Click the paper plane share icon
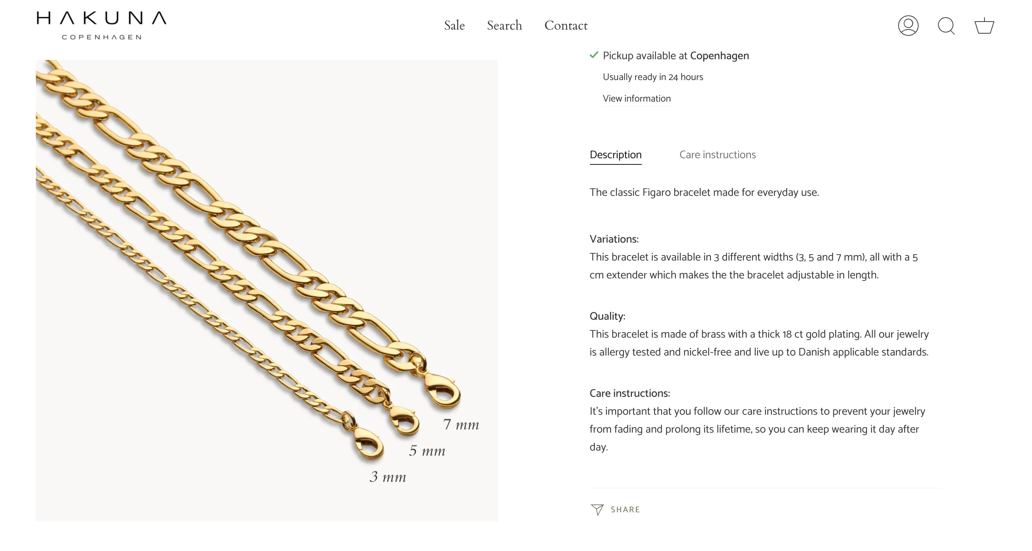 (597, 509)
